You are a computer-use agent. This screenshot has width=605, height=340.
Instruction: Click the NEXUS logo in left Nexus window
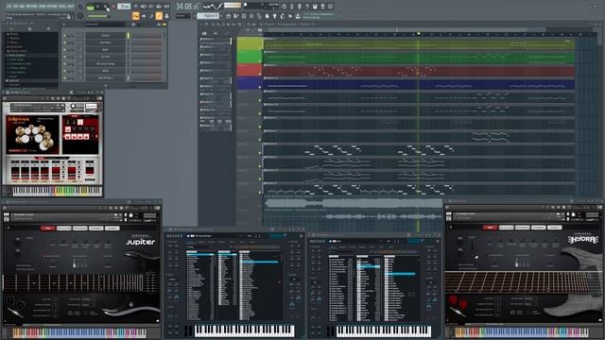pyautogui.click(x=174, y=235)
